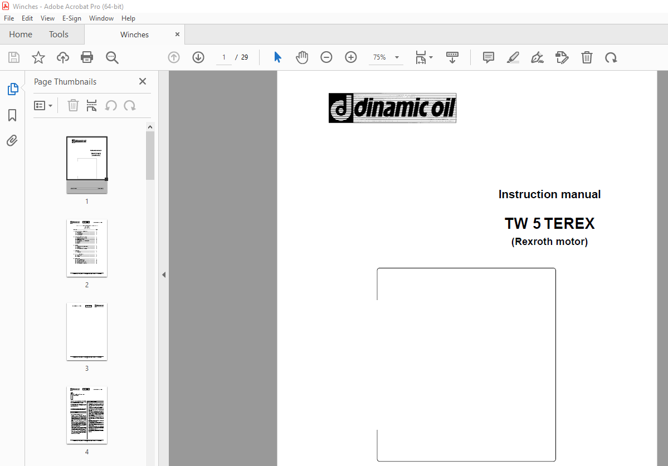Click thumbnail panel print pages icon
The image size is (668, 466).
pyautogui.click(x=91, y=106)
